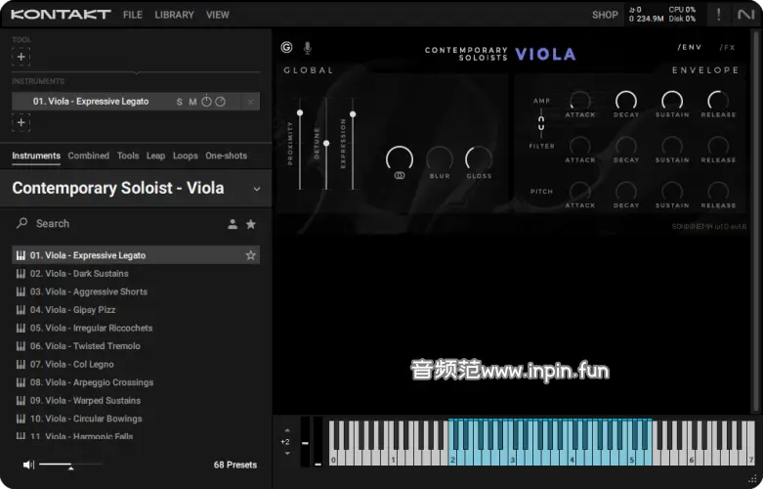763x489 pixels.
Task: Select 02. Viola - Dark Sustains preset
Action: (136, 273)
